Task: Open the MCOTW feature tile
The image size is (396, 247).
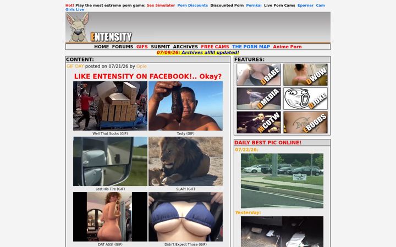Action: [258, 122]
